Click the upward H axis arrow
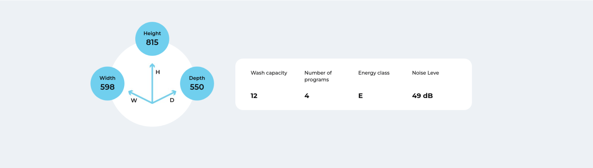 (152, 83)
